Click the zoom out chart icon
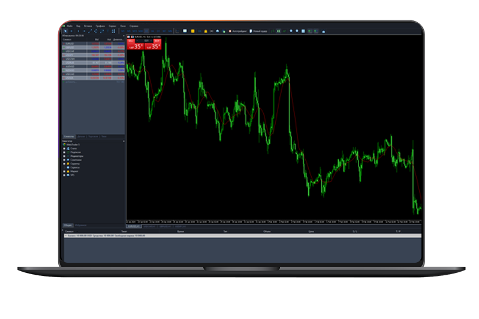Viewport: 479px width, 319px height. pos(297,31)
